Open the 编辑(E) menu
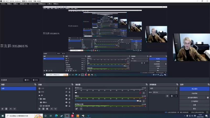 [9, 4]
